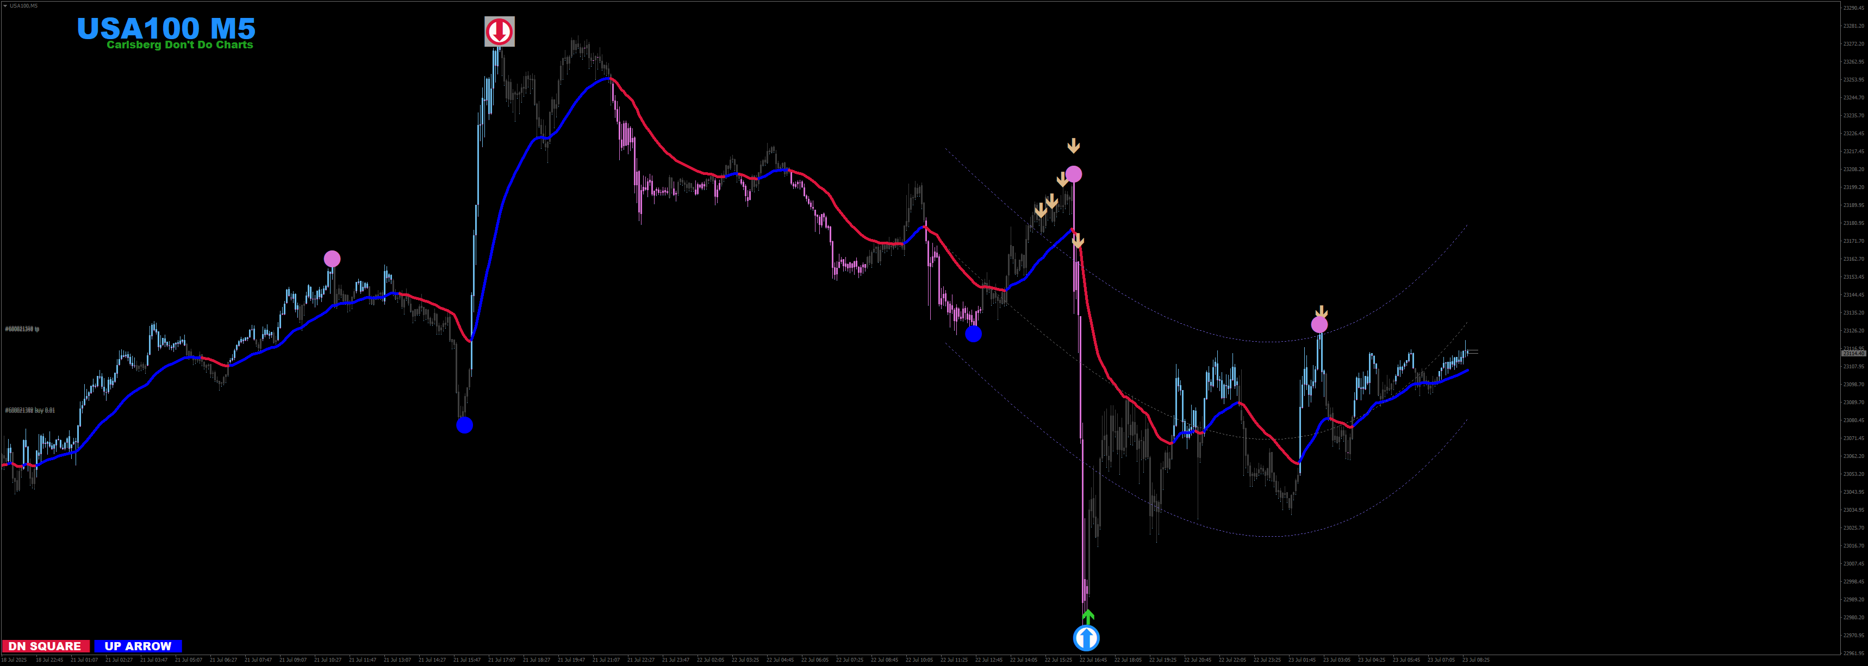The height and width of the screenshot is (666, 1868).
Task: Click the Carlsberg Don't Do Charts subtitle
Action: (x=180, y=45)
